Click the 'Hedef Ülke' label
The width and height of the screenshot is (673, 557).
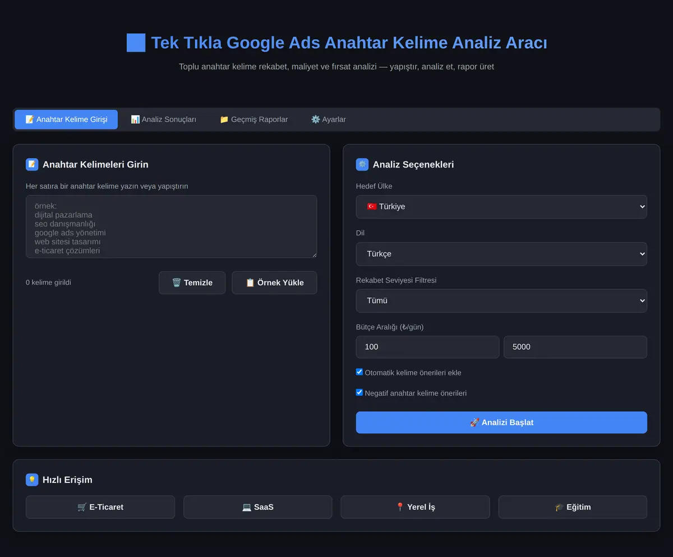click(x=374, y=186)
